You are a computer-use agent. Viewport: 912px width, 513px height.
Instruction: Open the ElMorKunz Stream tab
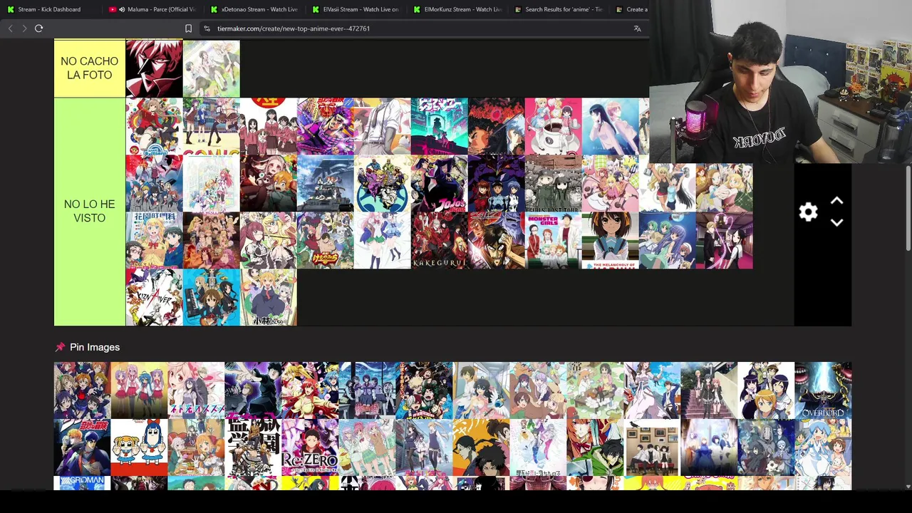[457, 9]
